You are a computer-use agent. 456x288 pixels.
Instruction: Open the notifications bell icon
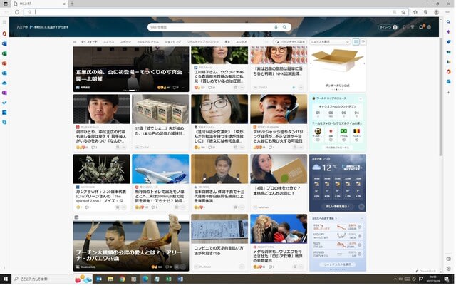click(x=421, y=27)
